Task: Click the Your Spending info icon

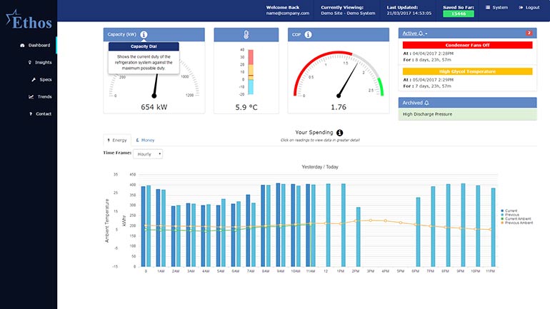Action: point(340,133)
